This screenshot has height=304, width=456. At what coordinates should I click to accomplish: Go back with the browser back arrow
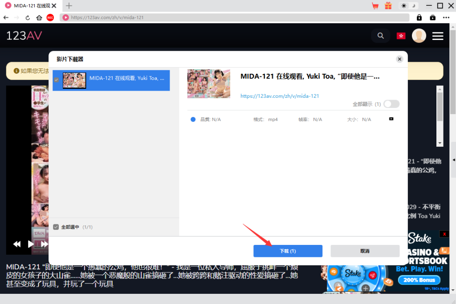[x=6, y=17]
